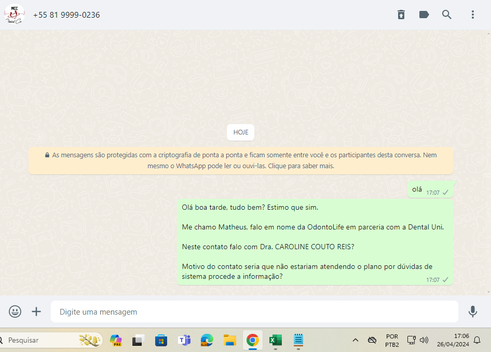
Task: Open the clock showing 17:06 26/04/2024
Action: 453,340
